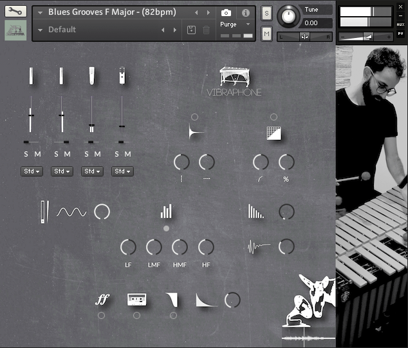
Task: Click the descending bars delay icon
Action: (255, 211)
